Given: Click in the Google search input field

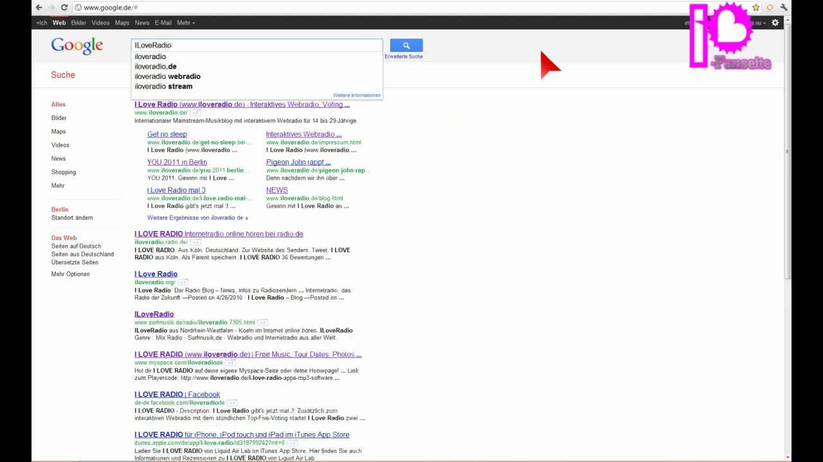Looking at the screenshot, I should 257,46.
